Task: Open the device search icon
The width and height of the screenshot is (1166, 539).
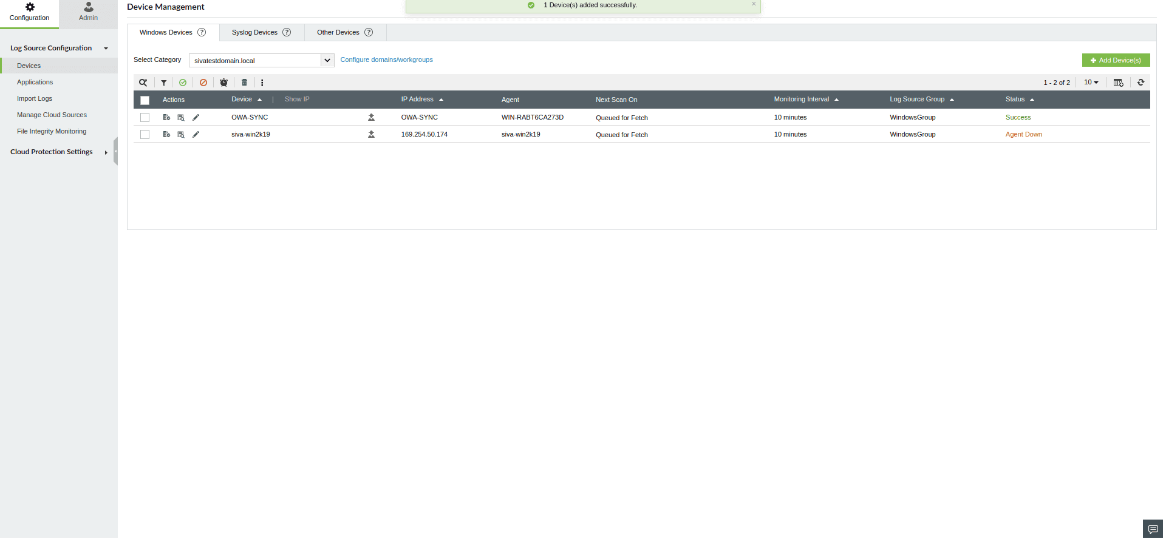Action: [x=143, y=83]
